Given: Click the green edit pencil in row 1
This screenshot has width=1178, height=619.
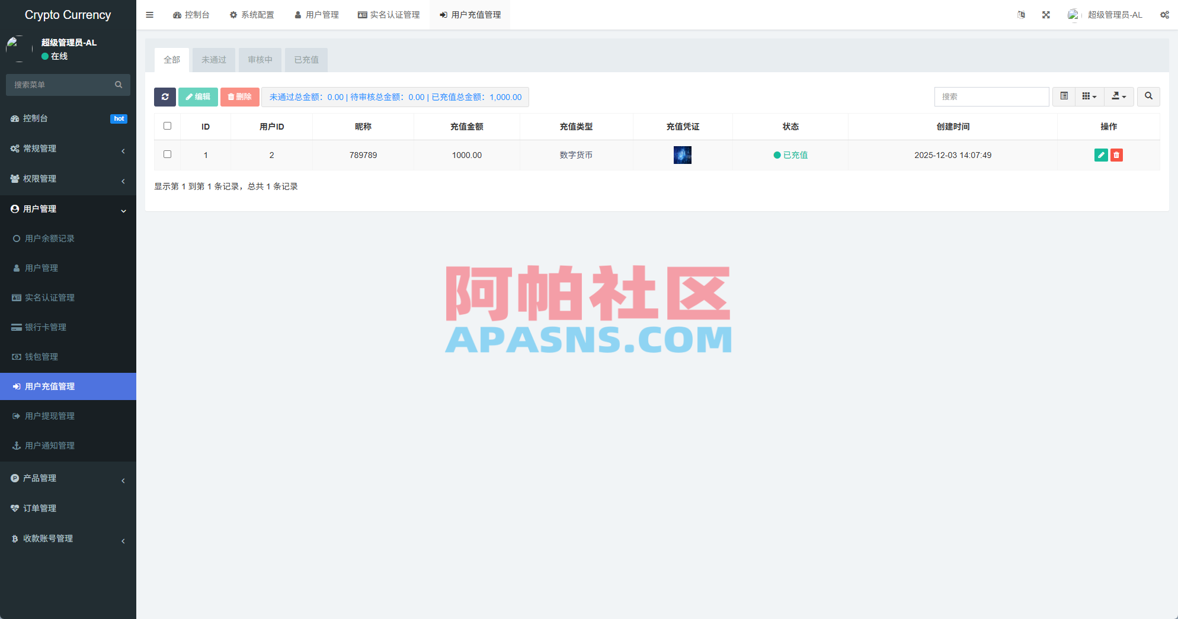Looking at the screenshot, I should click(x=1101, y=155).
